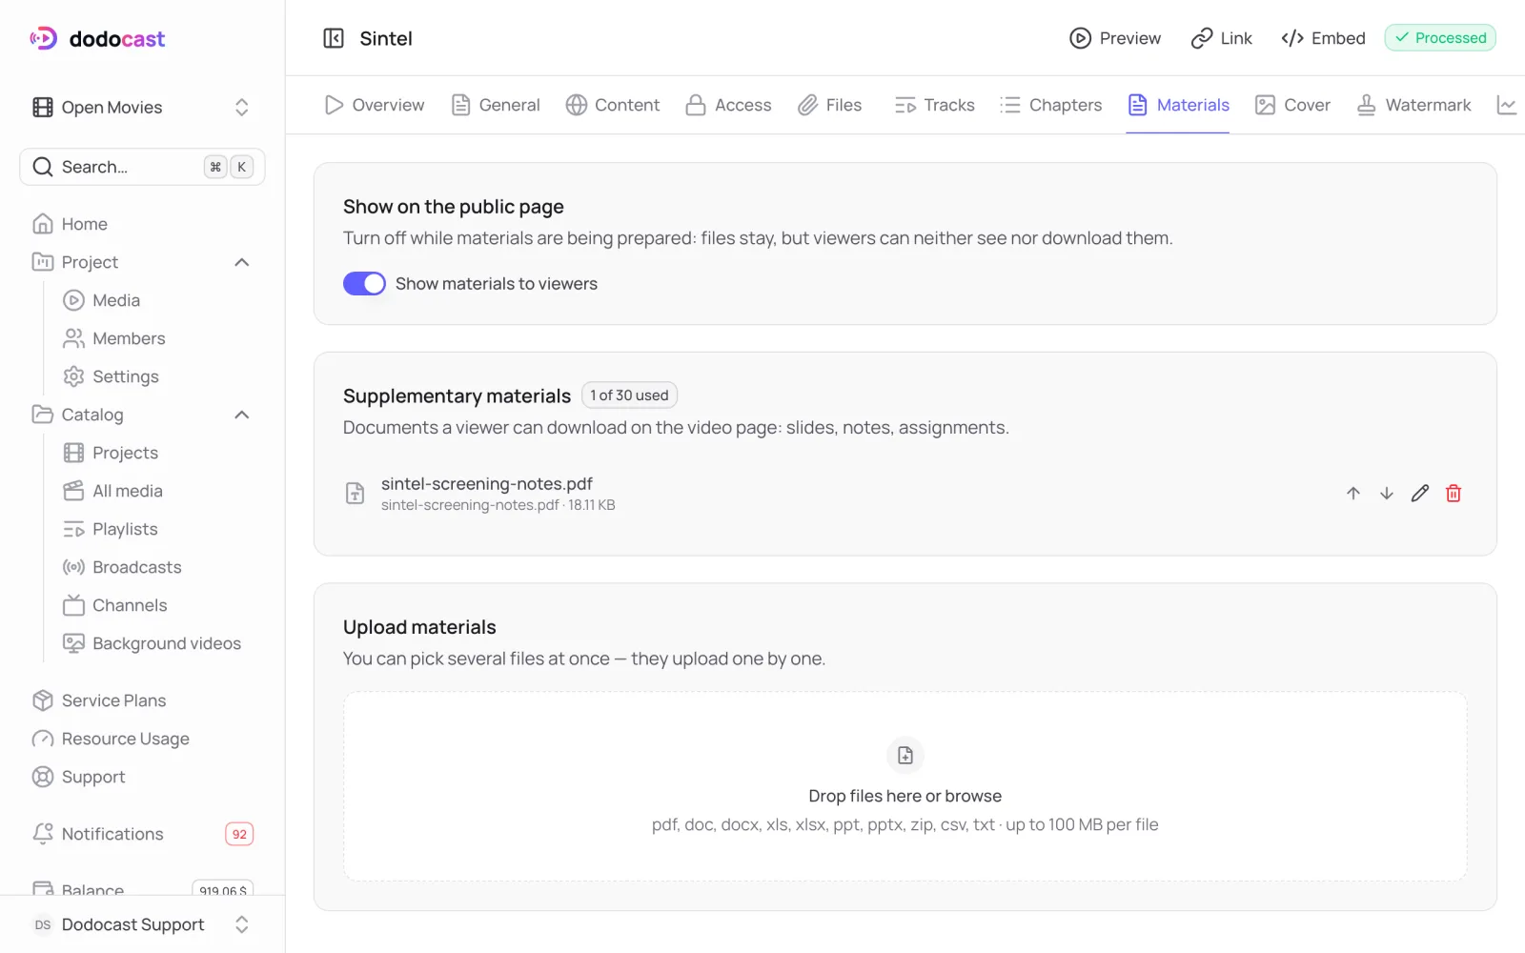Image resolution: width=1525 pixels, height=953 pixels.
Task: Collapse the Project section chevron
Action: 242,262
